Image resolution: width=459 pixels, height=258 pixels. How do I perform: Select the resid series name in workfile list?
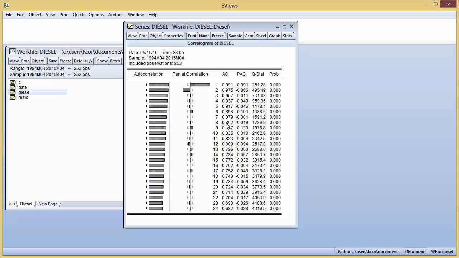(x=23, y=97)
